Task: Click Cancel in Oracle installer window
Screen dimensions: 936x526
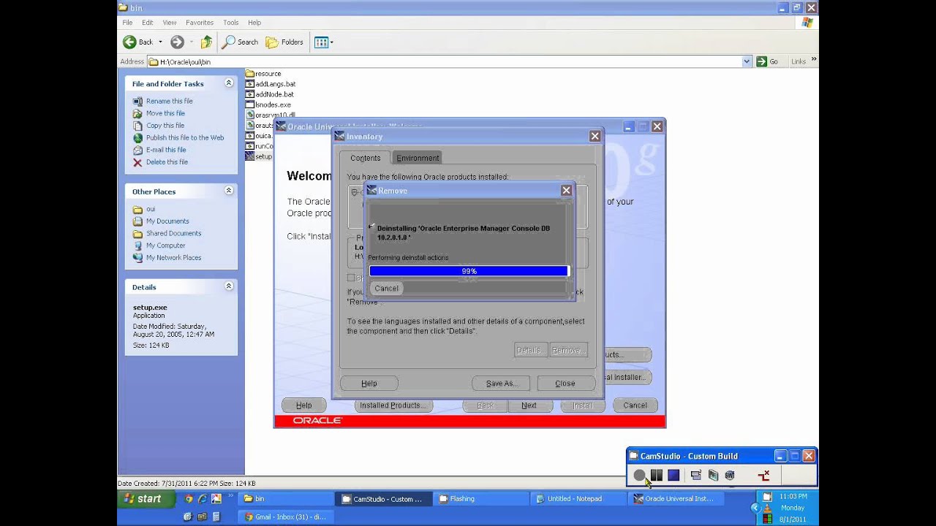Action: point(635,405)
